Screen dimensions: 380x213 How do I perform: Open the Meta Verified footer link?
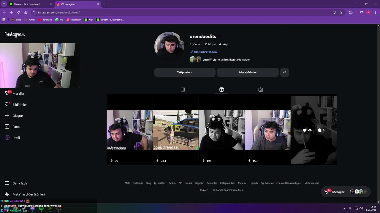point(311,183)
